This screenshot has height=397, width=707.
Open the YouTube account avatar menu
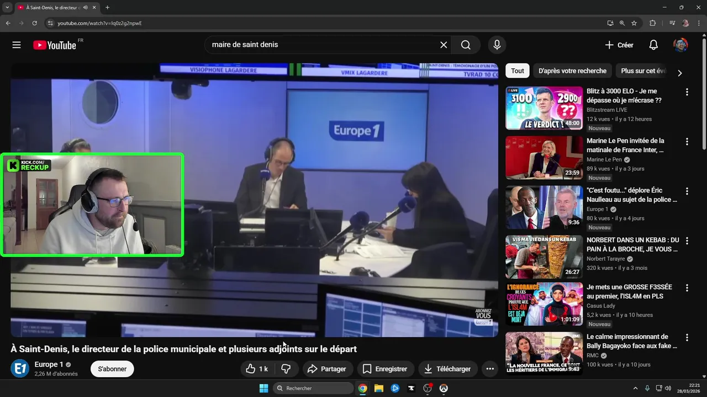point(680,45)
